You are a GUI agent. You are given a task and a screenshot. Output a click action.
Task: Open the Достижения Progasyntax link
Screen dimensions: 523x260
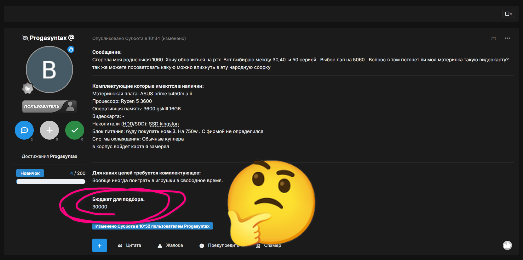[x=49, y=156]
